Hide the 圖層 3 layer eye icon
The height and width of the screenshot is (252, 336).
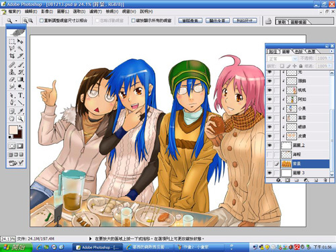[269, 173]
